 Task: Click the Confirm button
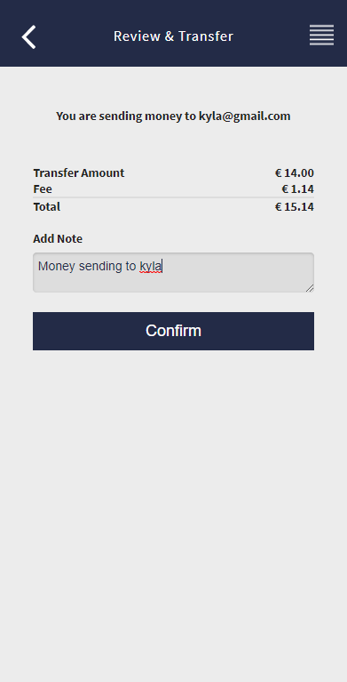[x=173, y=331]
